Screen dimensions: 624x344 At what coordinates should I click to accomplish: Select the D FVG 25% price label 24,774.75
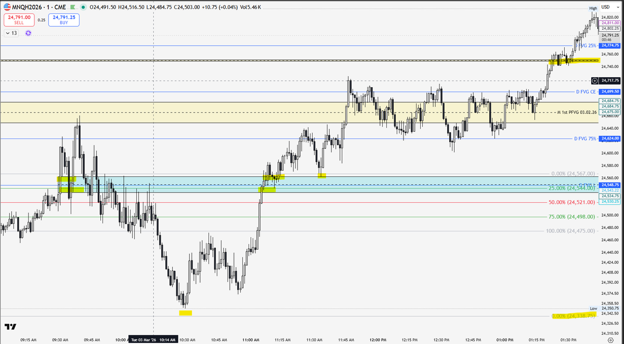[x=609, y=46]
